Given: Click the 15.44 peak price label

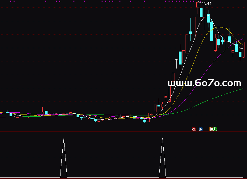Looking at the screenshot, I should (x=206, y=3).
